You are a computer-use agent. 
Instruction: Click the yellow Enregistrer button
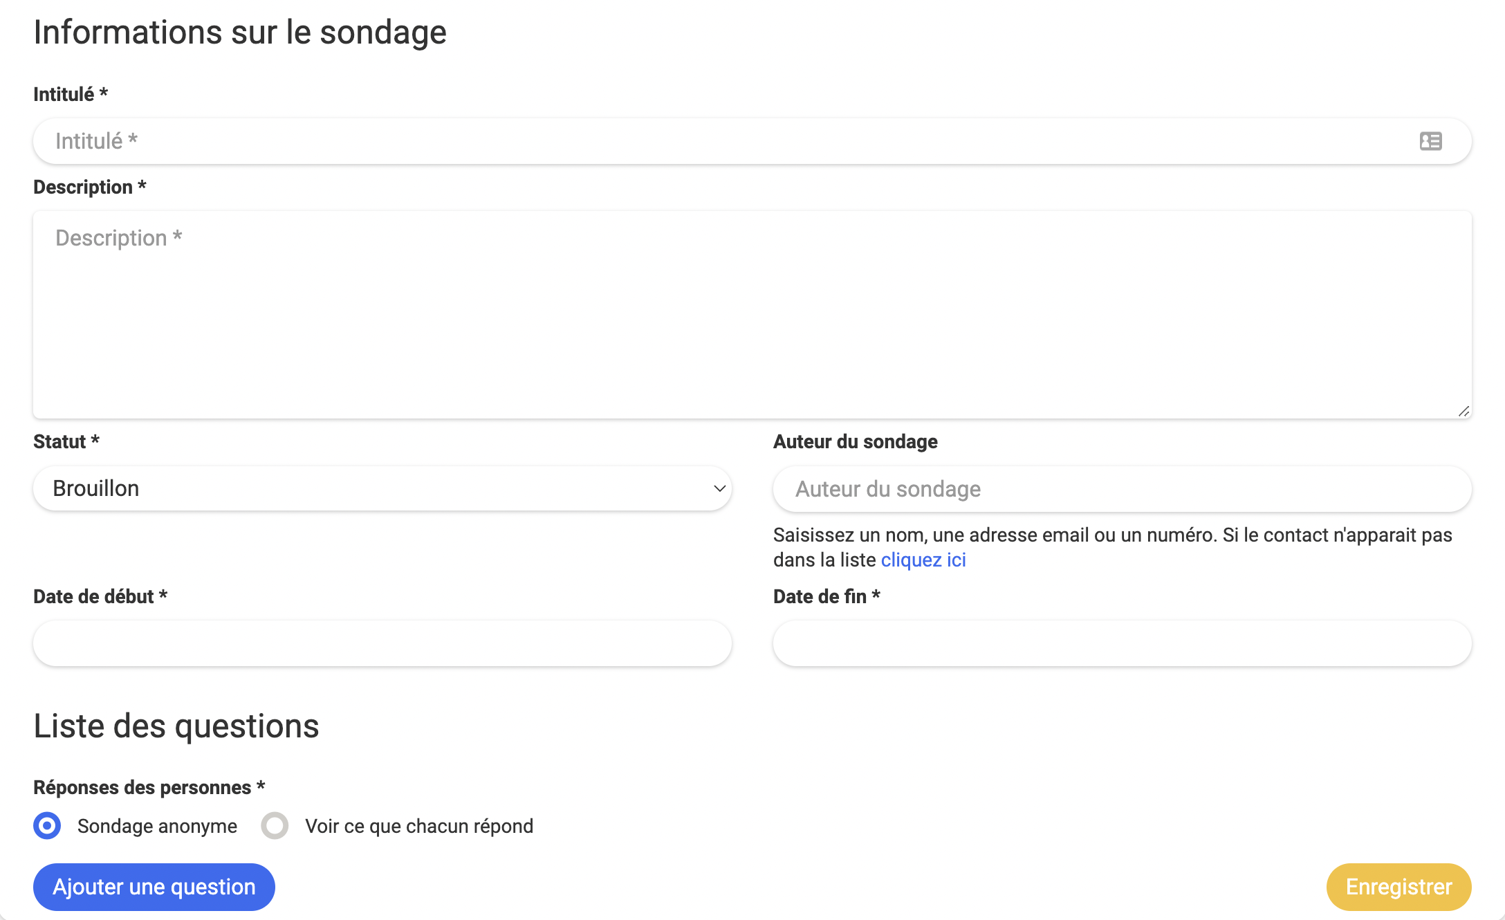[1398, 887]
